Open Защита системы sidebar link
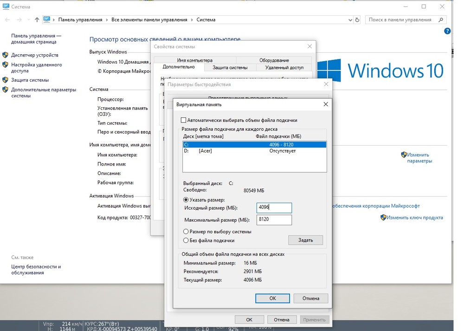Image resolution: width=464 pixels, height=331 pixels. pos(30,80)
